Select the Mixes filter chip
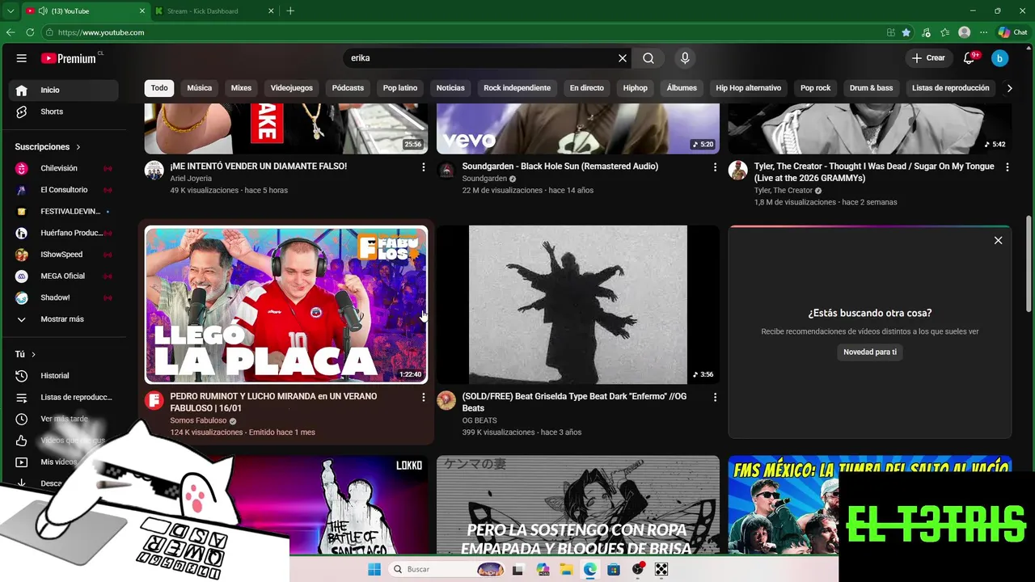 click(241, 88)
